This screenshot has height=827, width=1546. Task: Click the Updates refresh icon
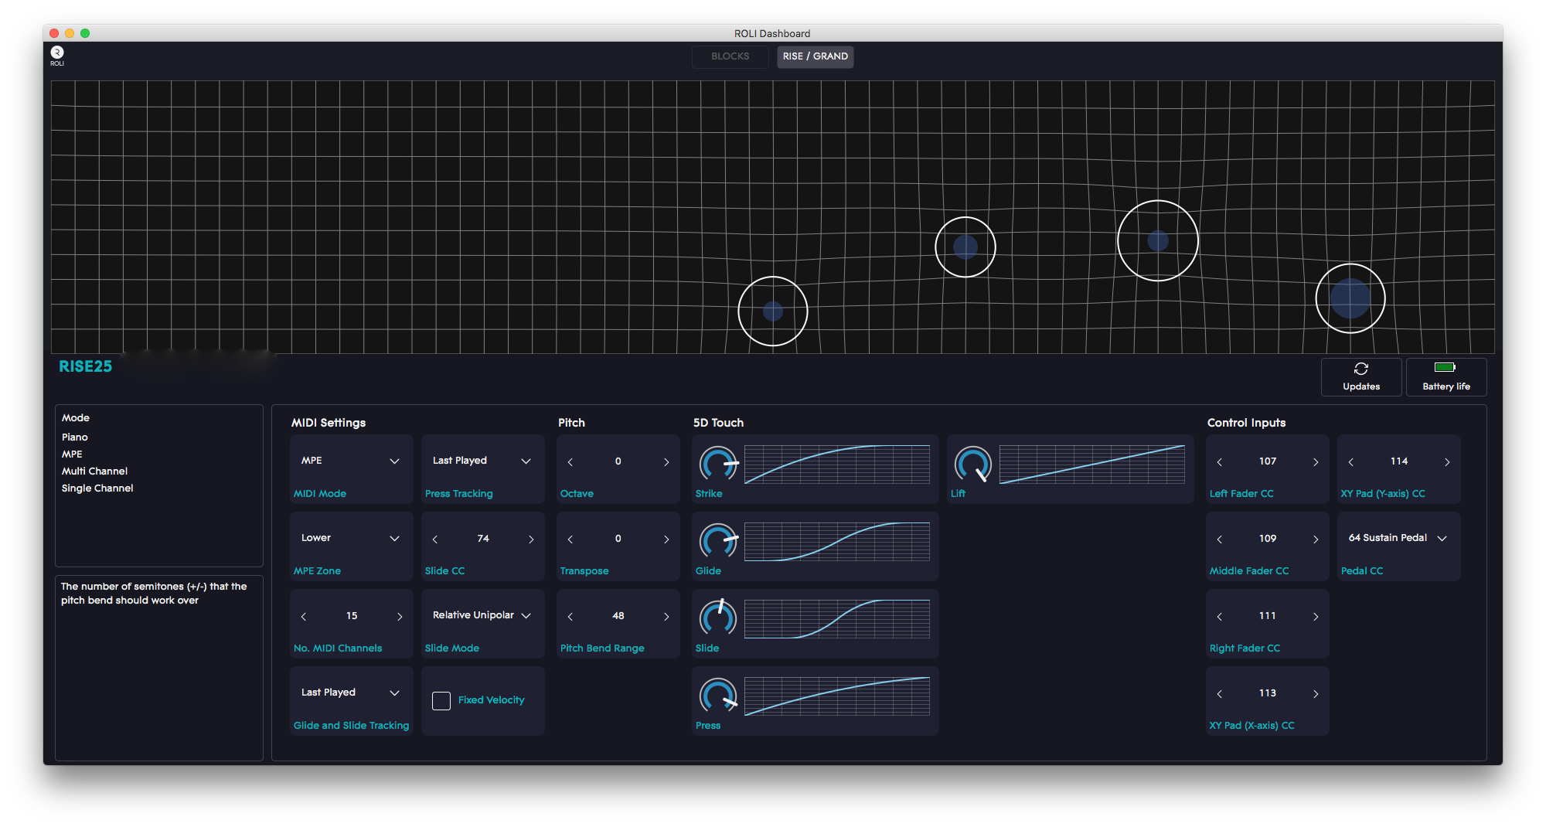1361,369
